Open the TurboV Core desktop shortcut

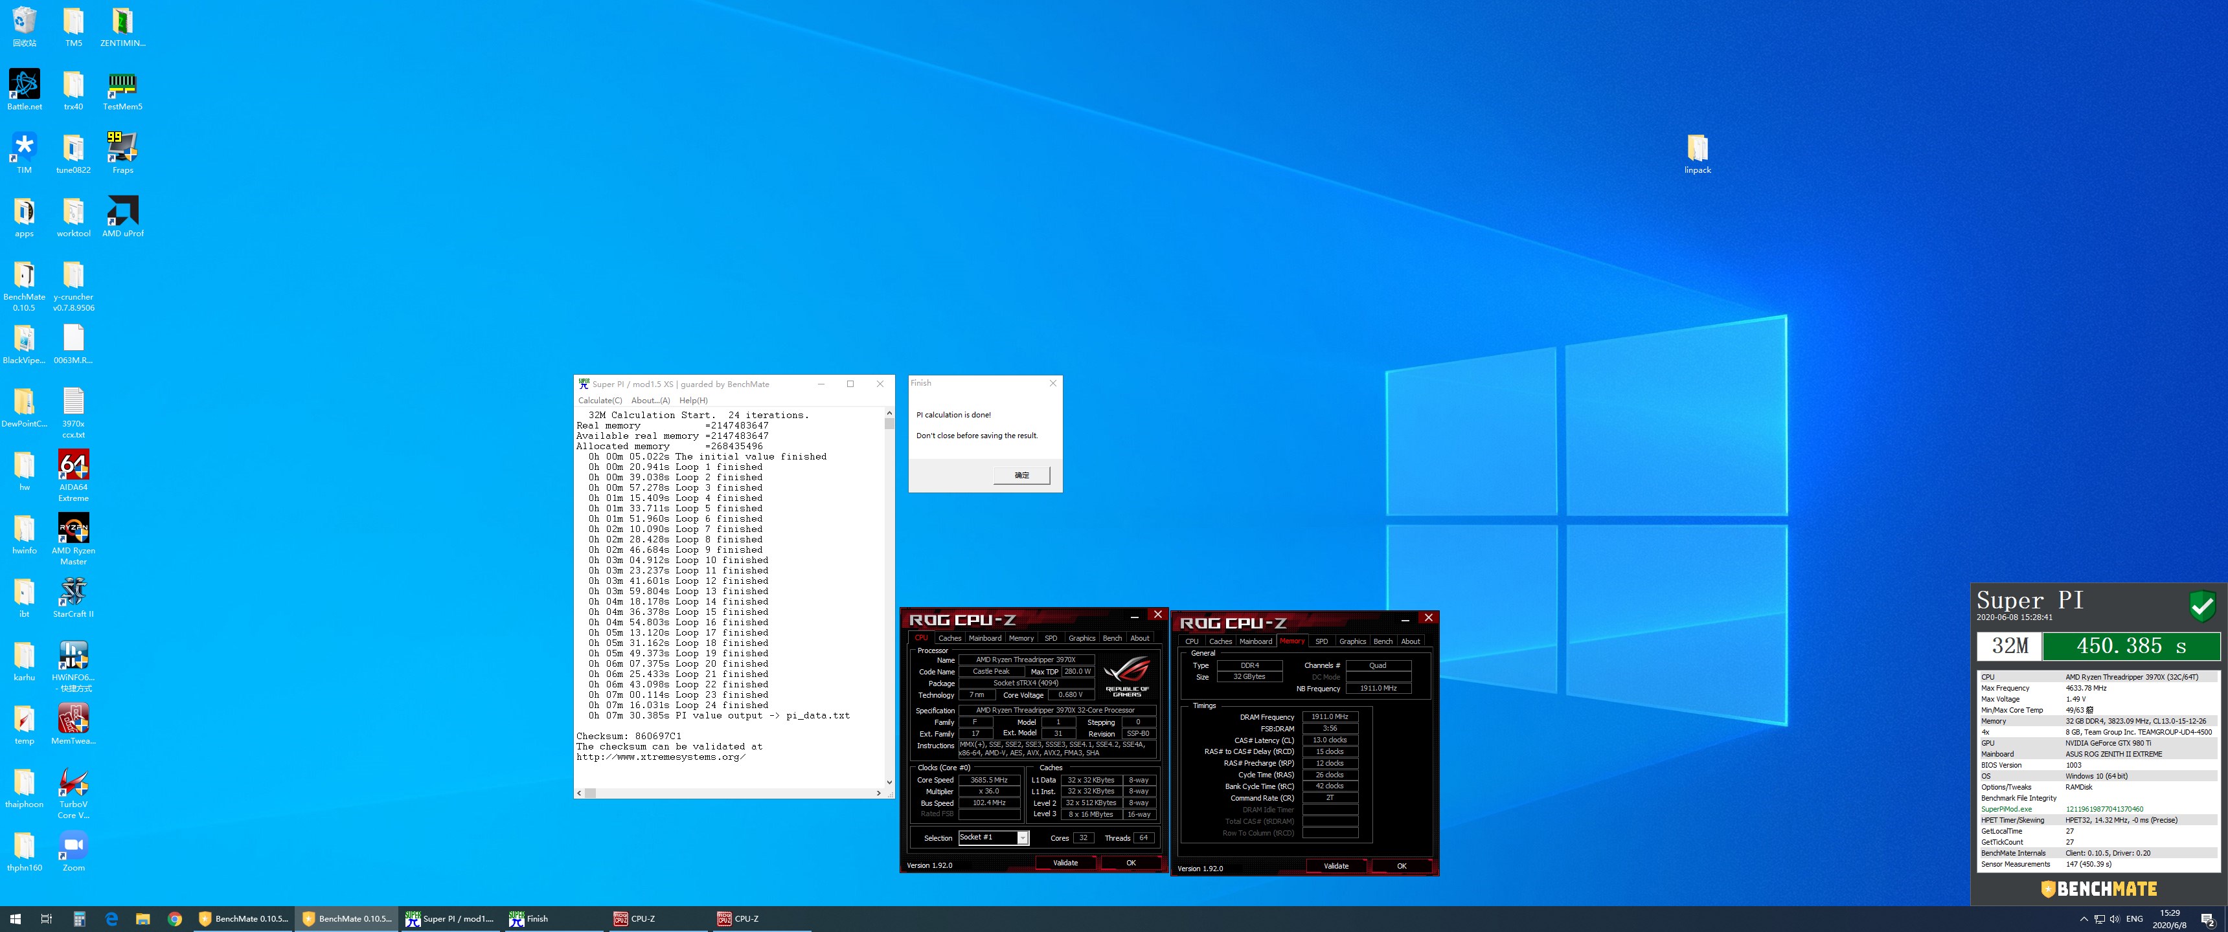click(x=74, y=793)
